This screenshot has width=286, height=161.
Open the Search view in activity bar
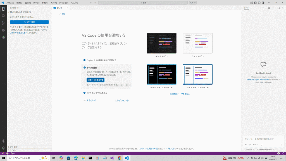[x=3, y=16]
